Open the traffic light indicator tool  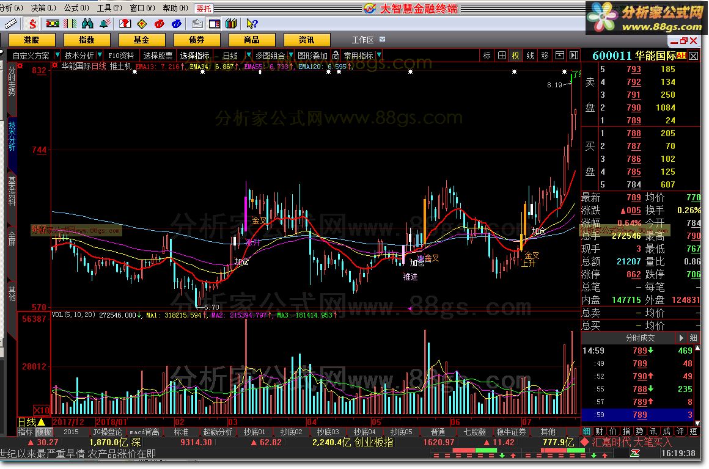pos(53,23)
